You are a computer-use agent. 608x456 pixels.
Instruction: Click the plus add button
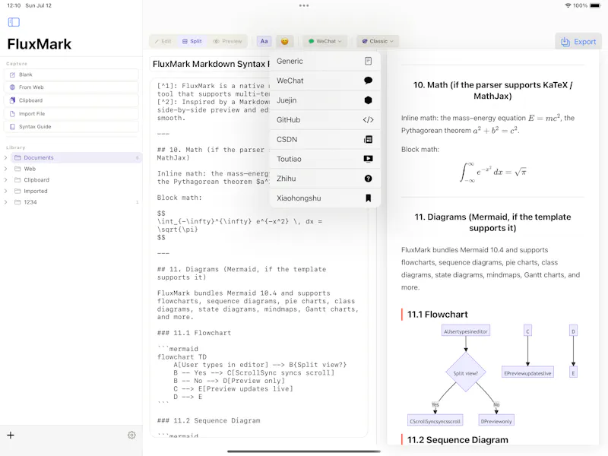[x=11, y=435]
